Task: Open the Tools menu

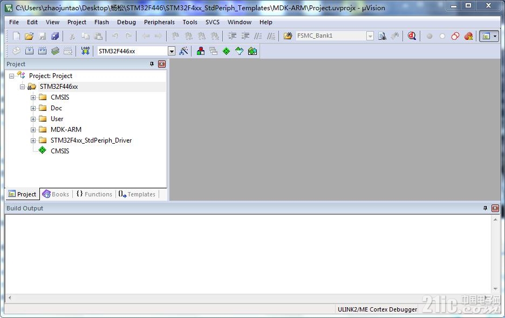Action: click(x=190, y=22)
